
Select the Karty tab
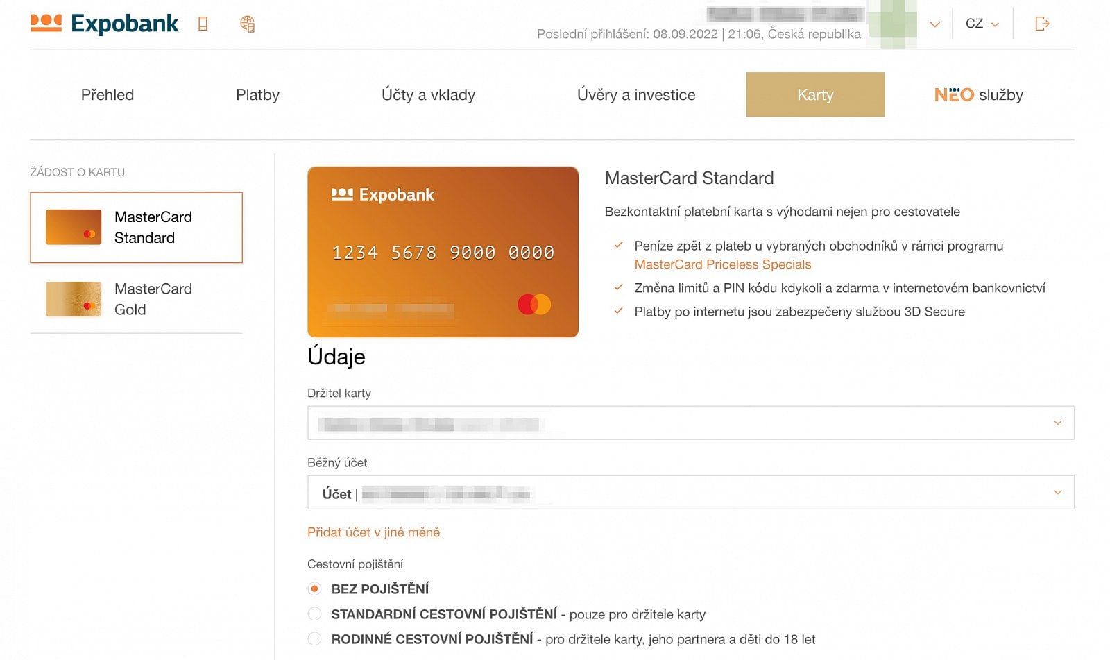tap(815, 94)
